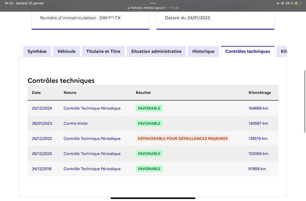Click Contrôle Technique Périodique in the 26/12/2022 row

[x=92, y=139]
